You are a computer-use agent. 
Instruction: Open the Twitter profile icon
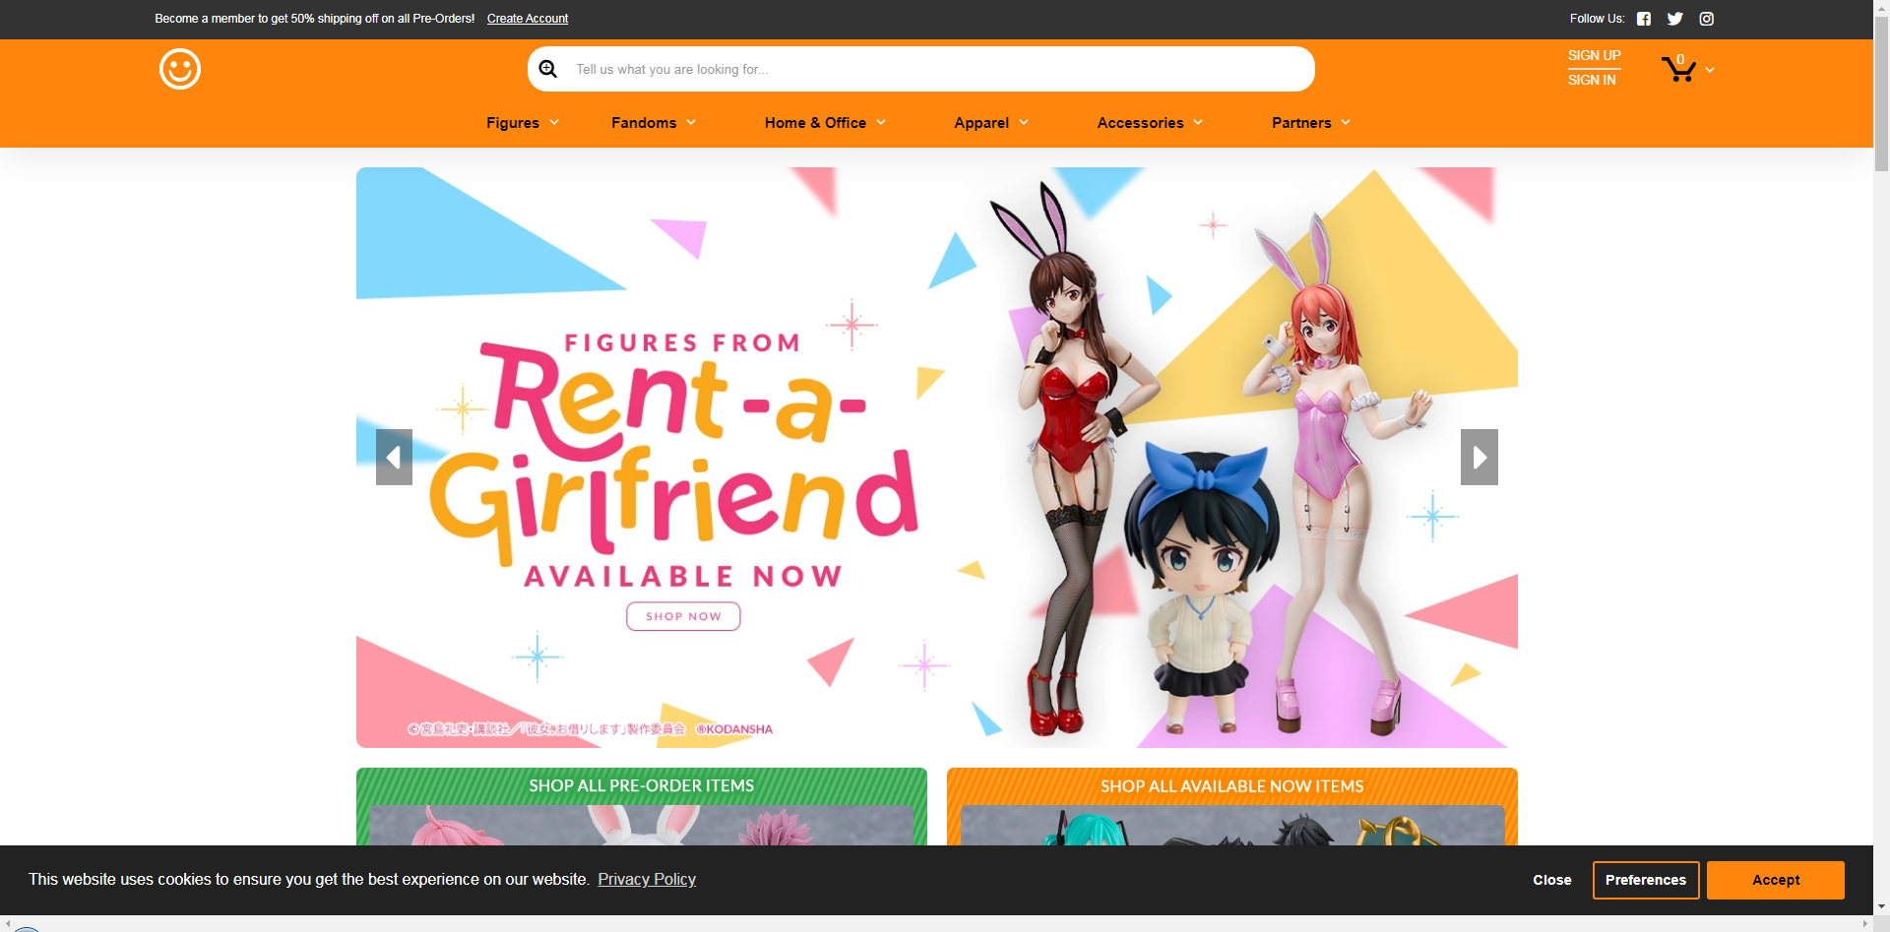click(1674, 19)
